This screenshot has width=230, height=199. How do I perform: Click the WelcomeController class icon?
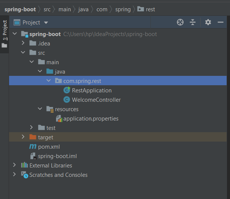pyautogui.click(x=67, y=100)
